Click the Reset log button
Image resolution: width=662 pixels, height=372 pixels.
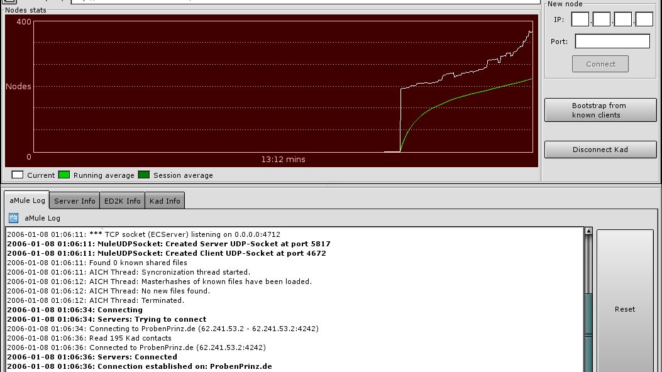coord(625,309)
